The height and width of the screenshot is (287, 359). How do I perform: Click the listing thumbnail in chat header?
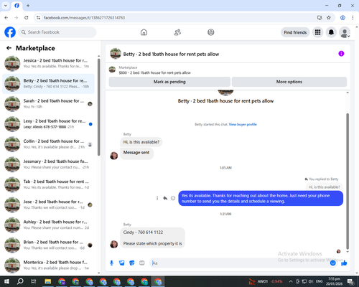[116, 54]
